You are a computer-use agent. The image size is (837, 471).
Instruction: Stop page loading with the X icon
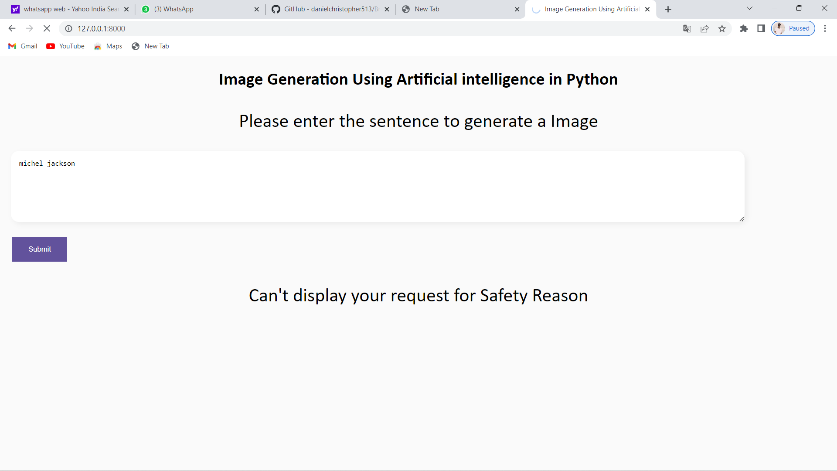(x=47, y=28)
